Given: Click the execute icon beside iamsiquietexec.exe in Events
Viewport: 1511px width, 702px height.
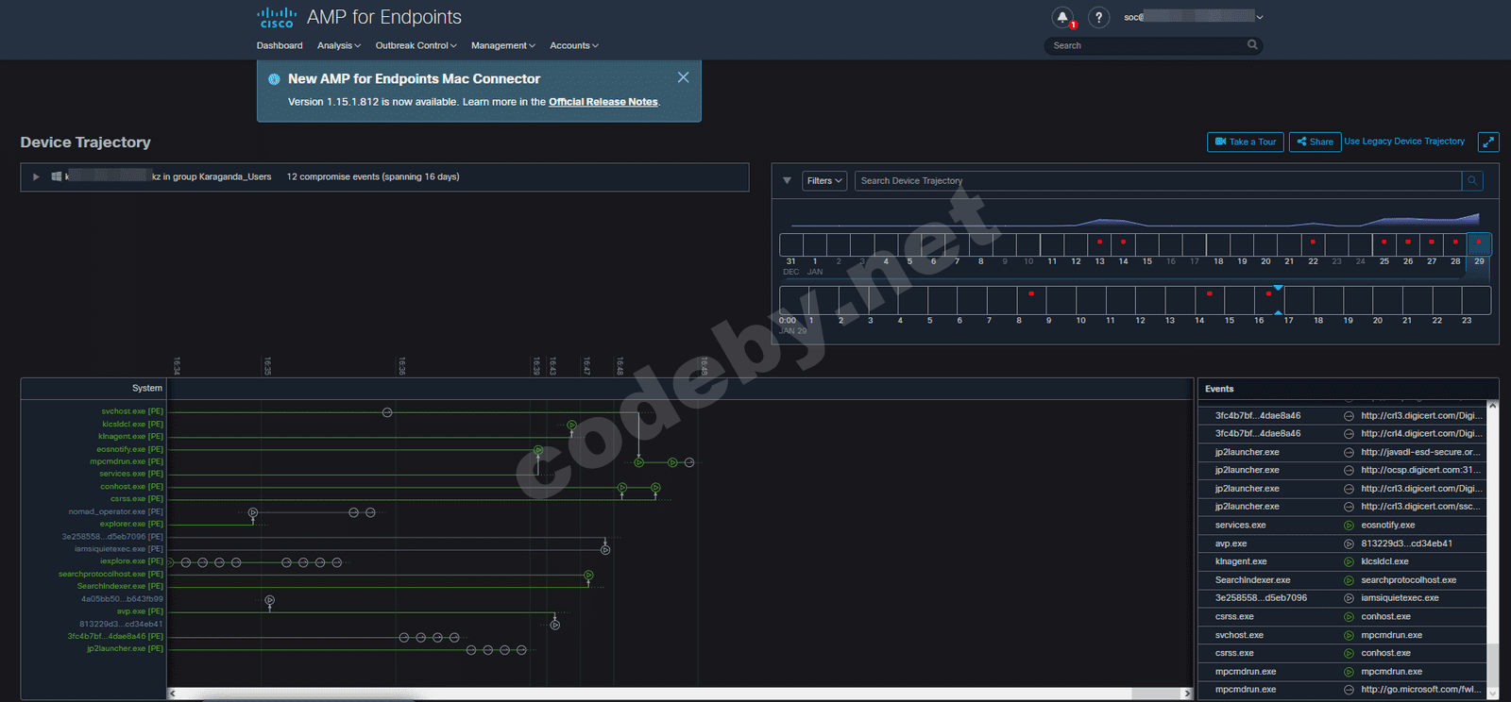Looking at the screenshot, I should click(1349, 598).
